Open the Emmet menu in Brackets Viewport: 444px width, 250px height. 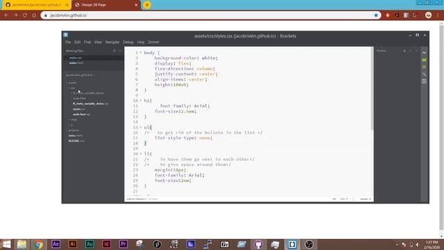point(153,42)
